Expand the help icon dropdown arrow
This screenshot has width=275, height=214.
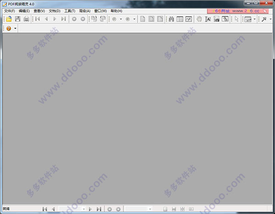click(15, 28)
